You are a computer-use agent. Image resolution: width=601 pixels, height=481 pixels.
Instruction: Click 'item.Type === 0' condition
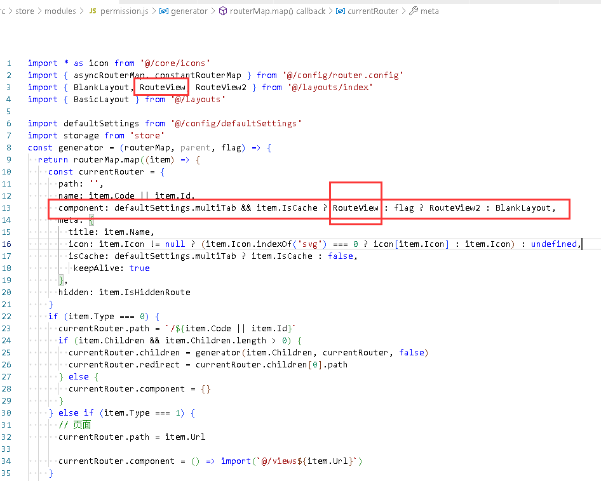(106, 316)
